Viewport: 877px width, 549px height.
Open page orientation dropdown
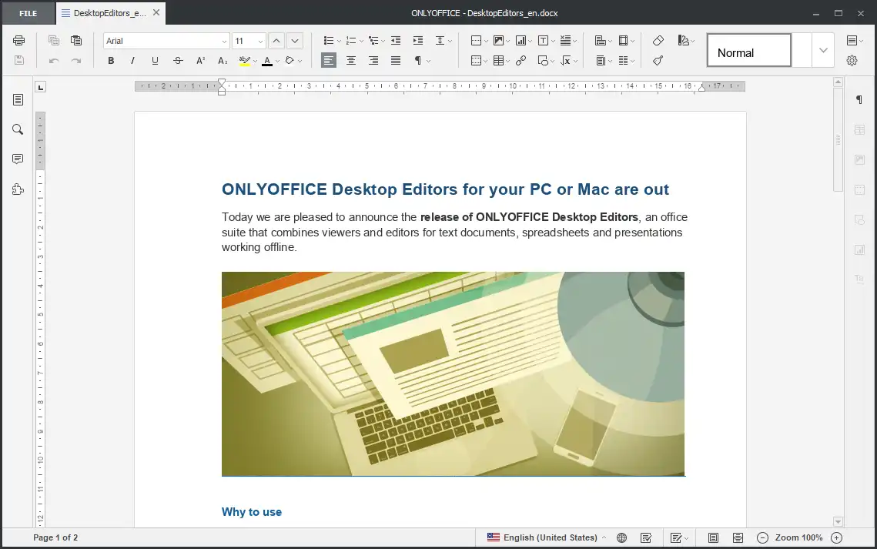click(610, 41)
